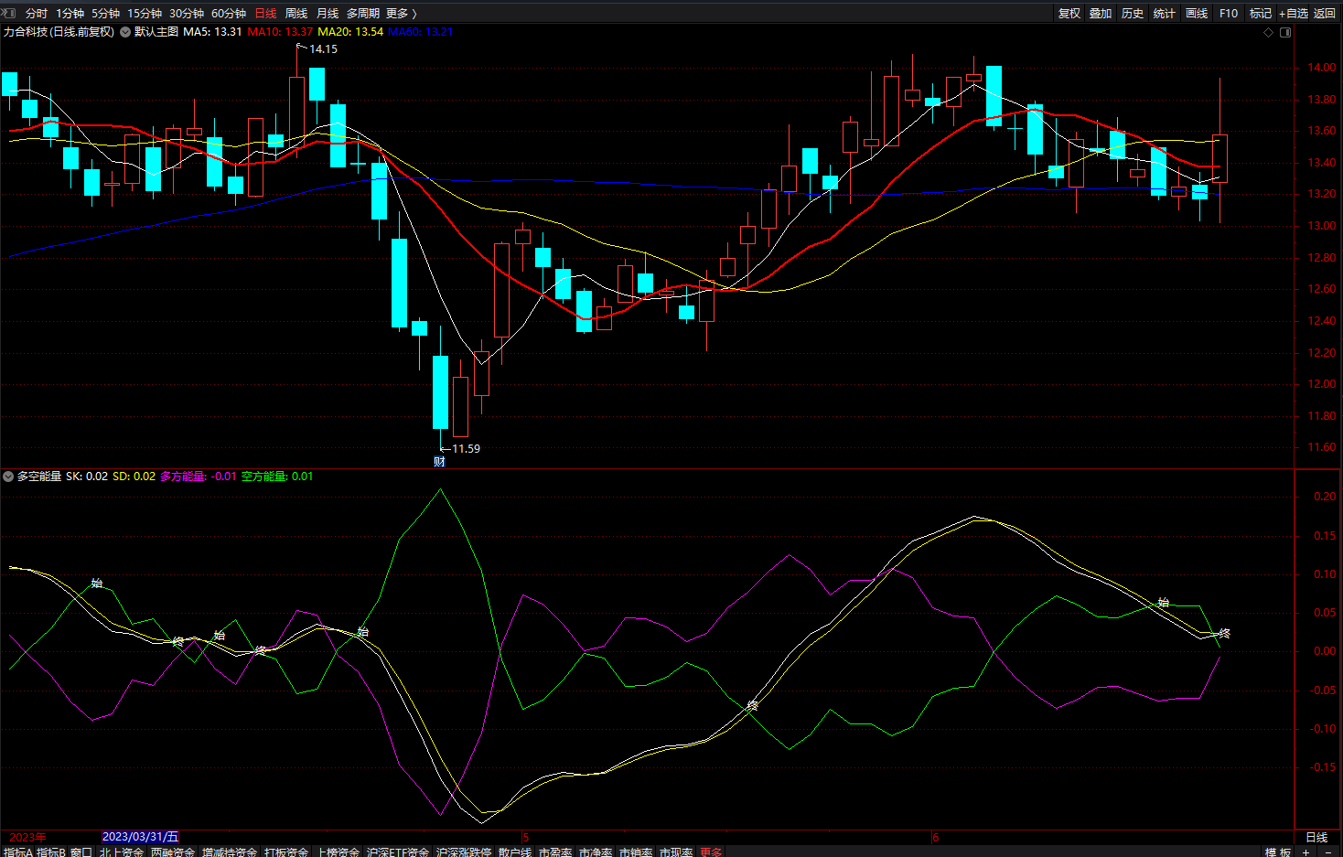Click the 2023/03/31/五 date marker

(140, 837)
